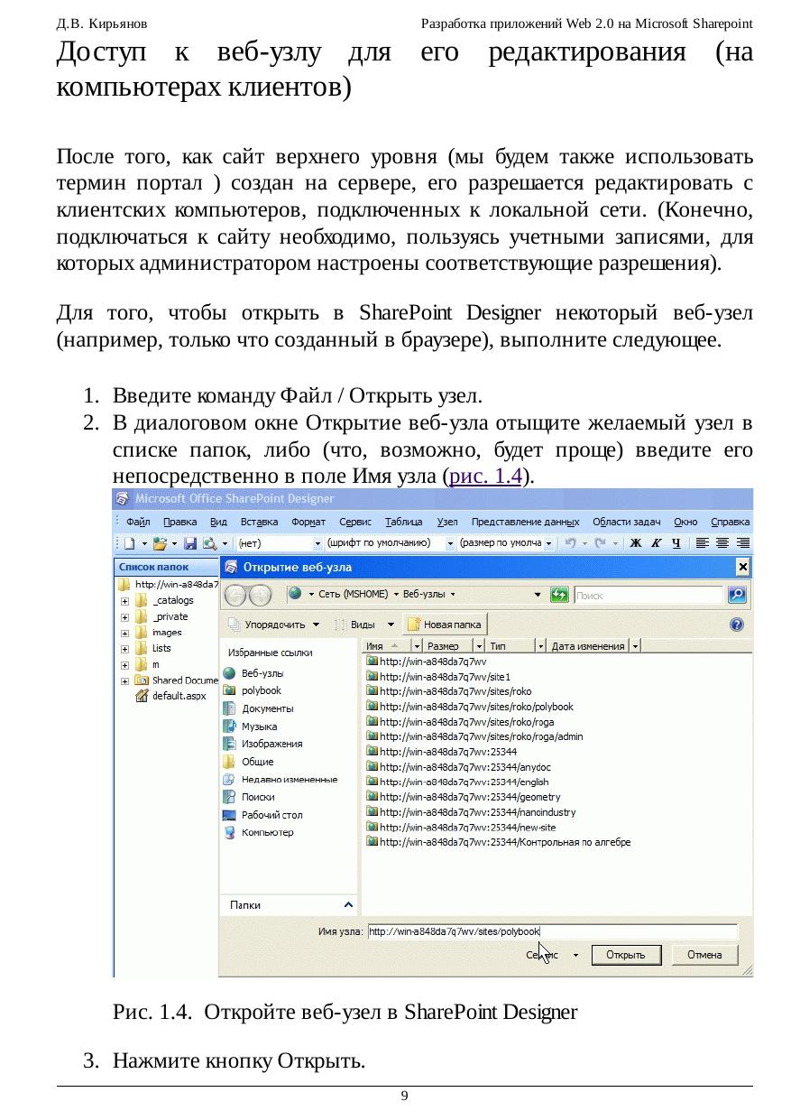Click the green refresh icon in address bar
The height and width of the screenshot is (1120, 791).
click(x=559, y=595)
